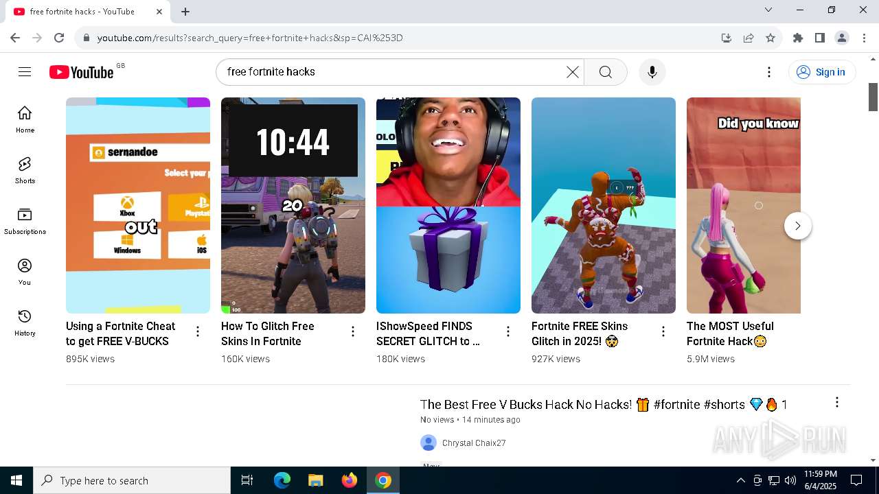This screenshot has width=879, height=494.
Task: Start voice search with microphone icon
Action: point(652,72)
